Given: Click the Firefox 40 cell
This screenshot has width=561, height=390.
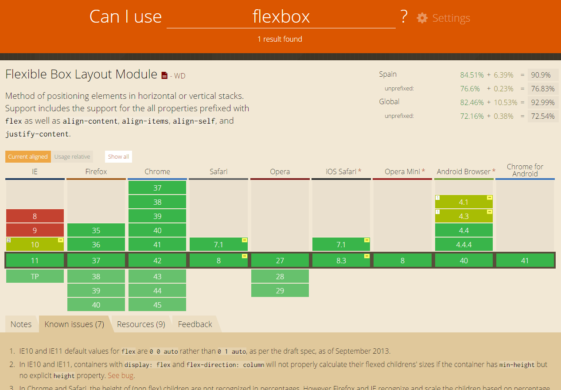Looking at the screenshot, I should pos(96,304).
